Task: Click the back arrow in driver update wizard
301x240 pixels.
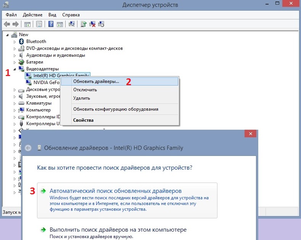Action: (x=28, y=148)
